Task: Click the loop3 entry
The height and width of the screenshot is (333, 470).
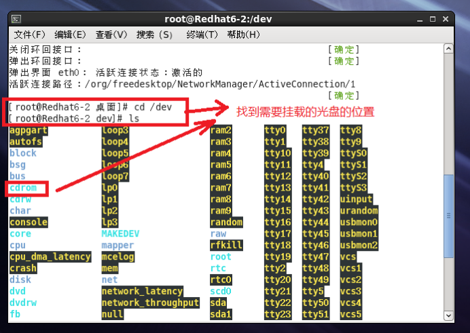Action: (115, 130)
